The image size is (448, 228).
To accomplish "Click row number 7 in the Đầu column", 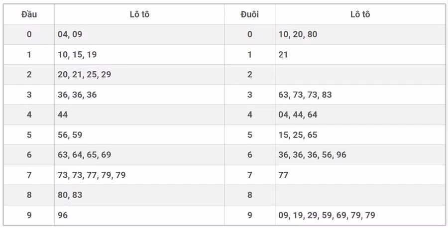I will (29, 175).
